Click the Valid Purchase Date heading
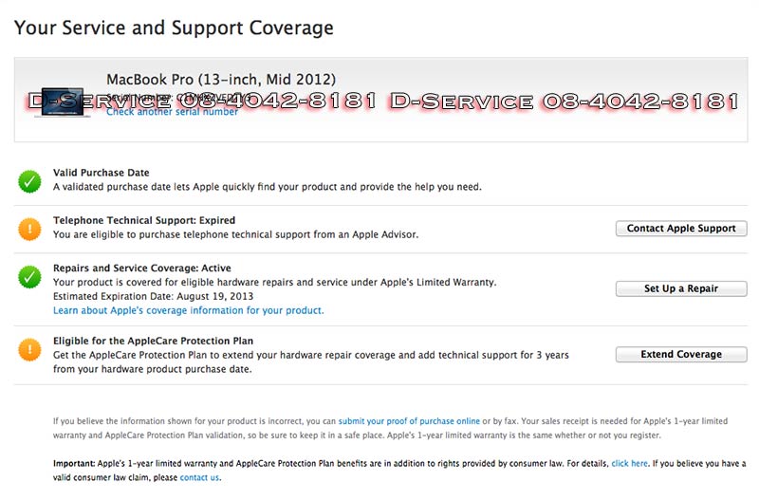 (101, 173)
